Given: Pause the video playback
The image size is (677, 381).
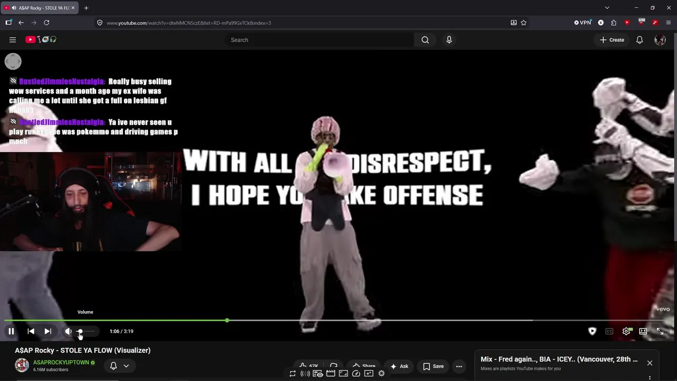Looking at the screenshot, I should [11, 331].
